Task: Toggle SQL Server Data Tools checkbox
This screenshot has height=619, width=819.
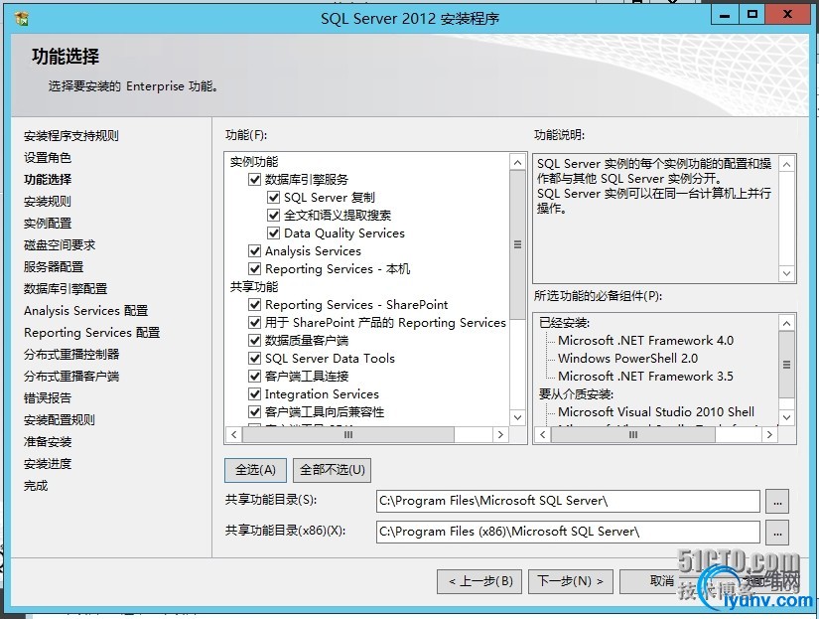Action: click(254, 358)
